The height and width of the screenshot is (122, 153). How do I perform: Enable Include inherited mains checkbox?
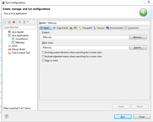pos(43,56)
